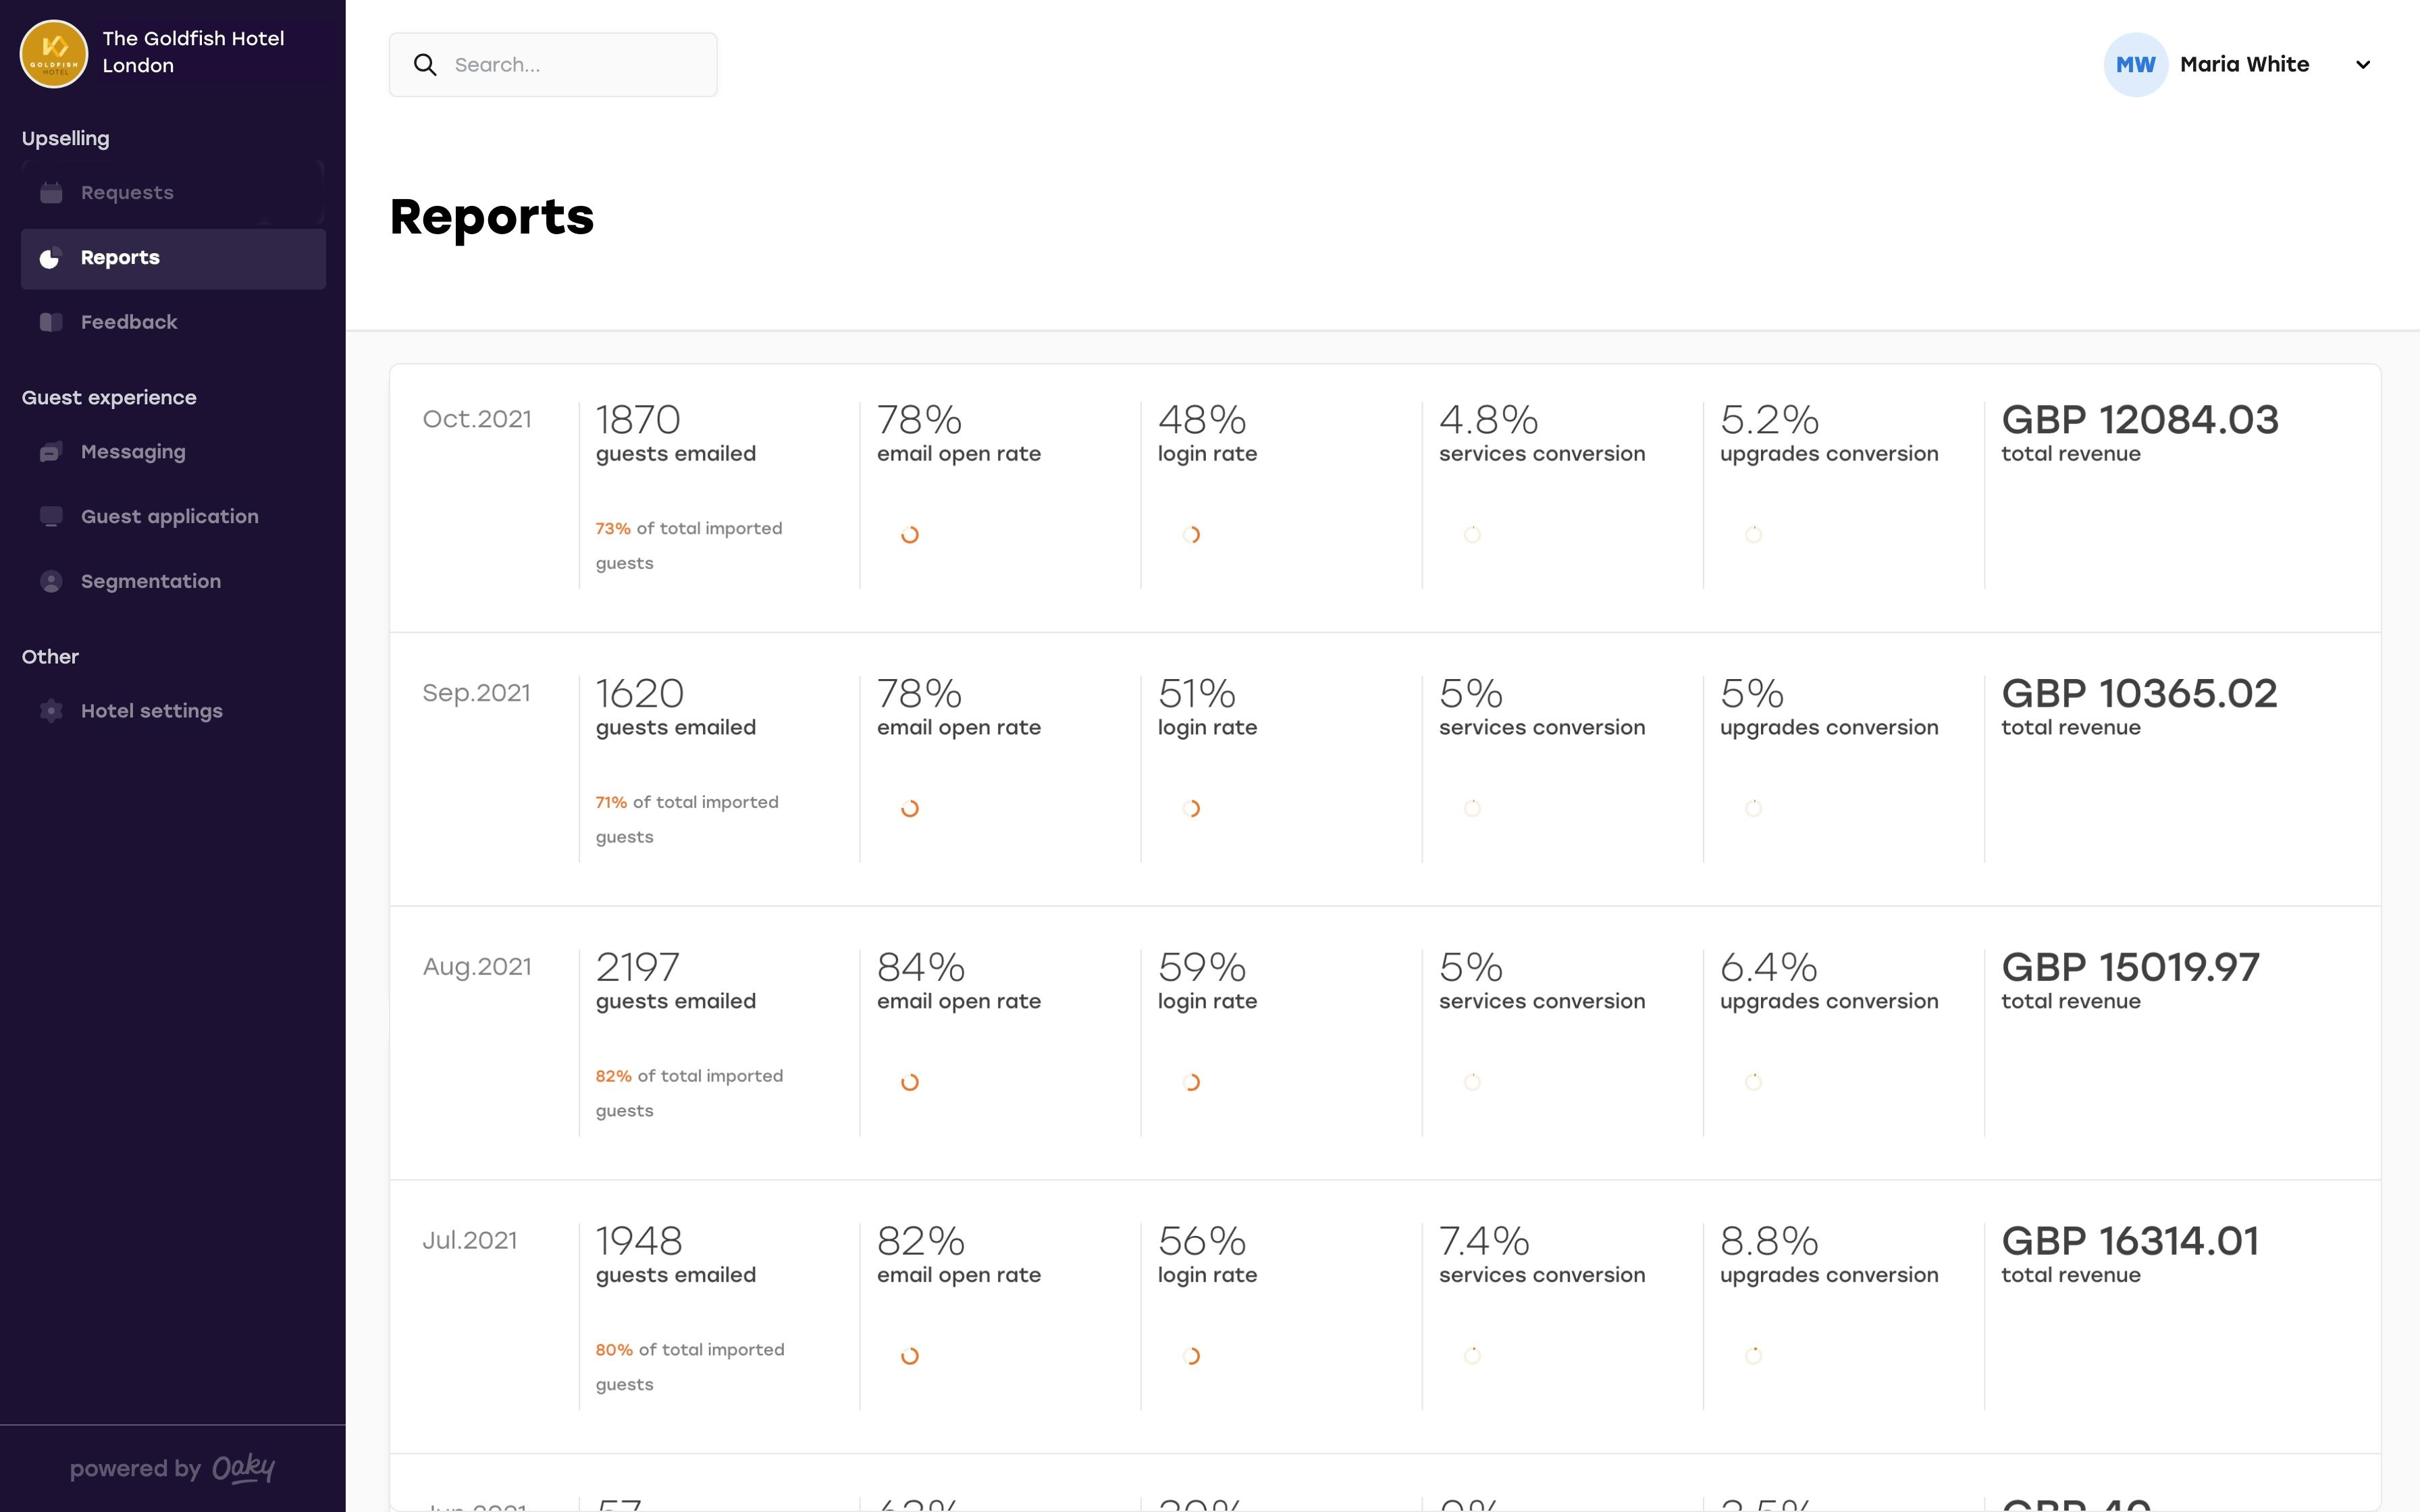Select the Messaging chat bubble icon
This screenshot has height=1512, width=2420.
pyautogui.click(x=51, y=451)
